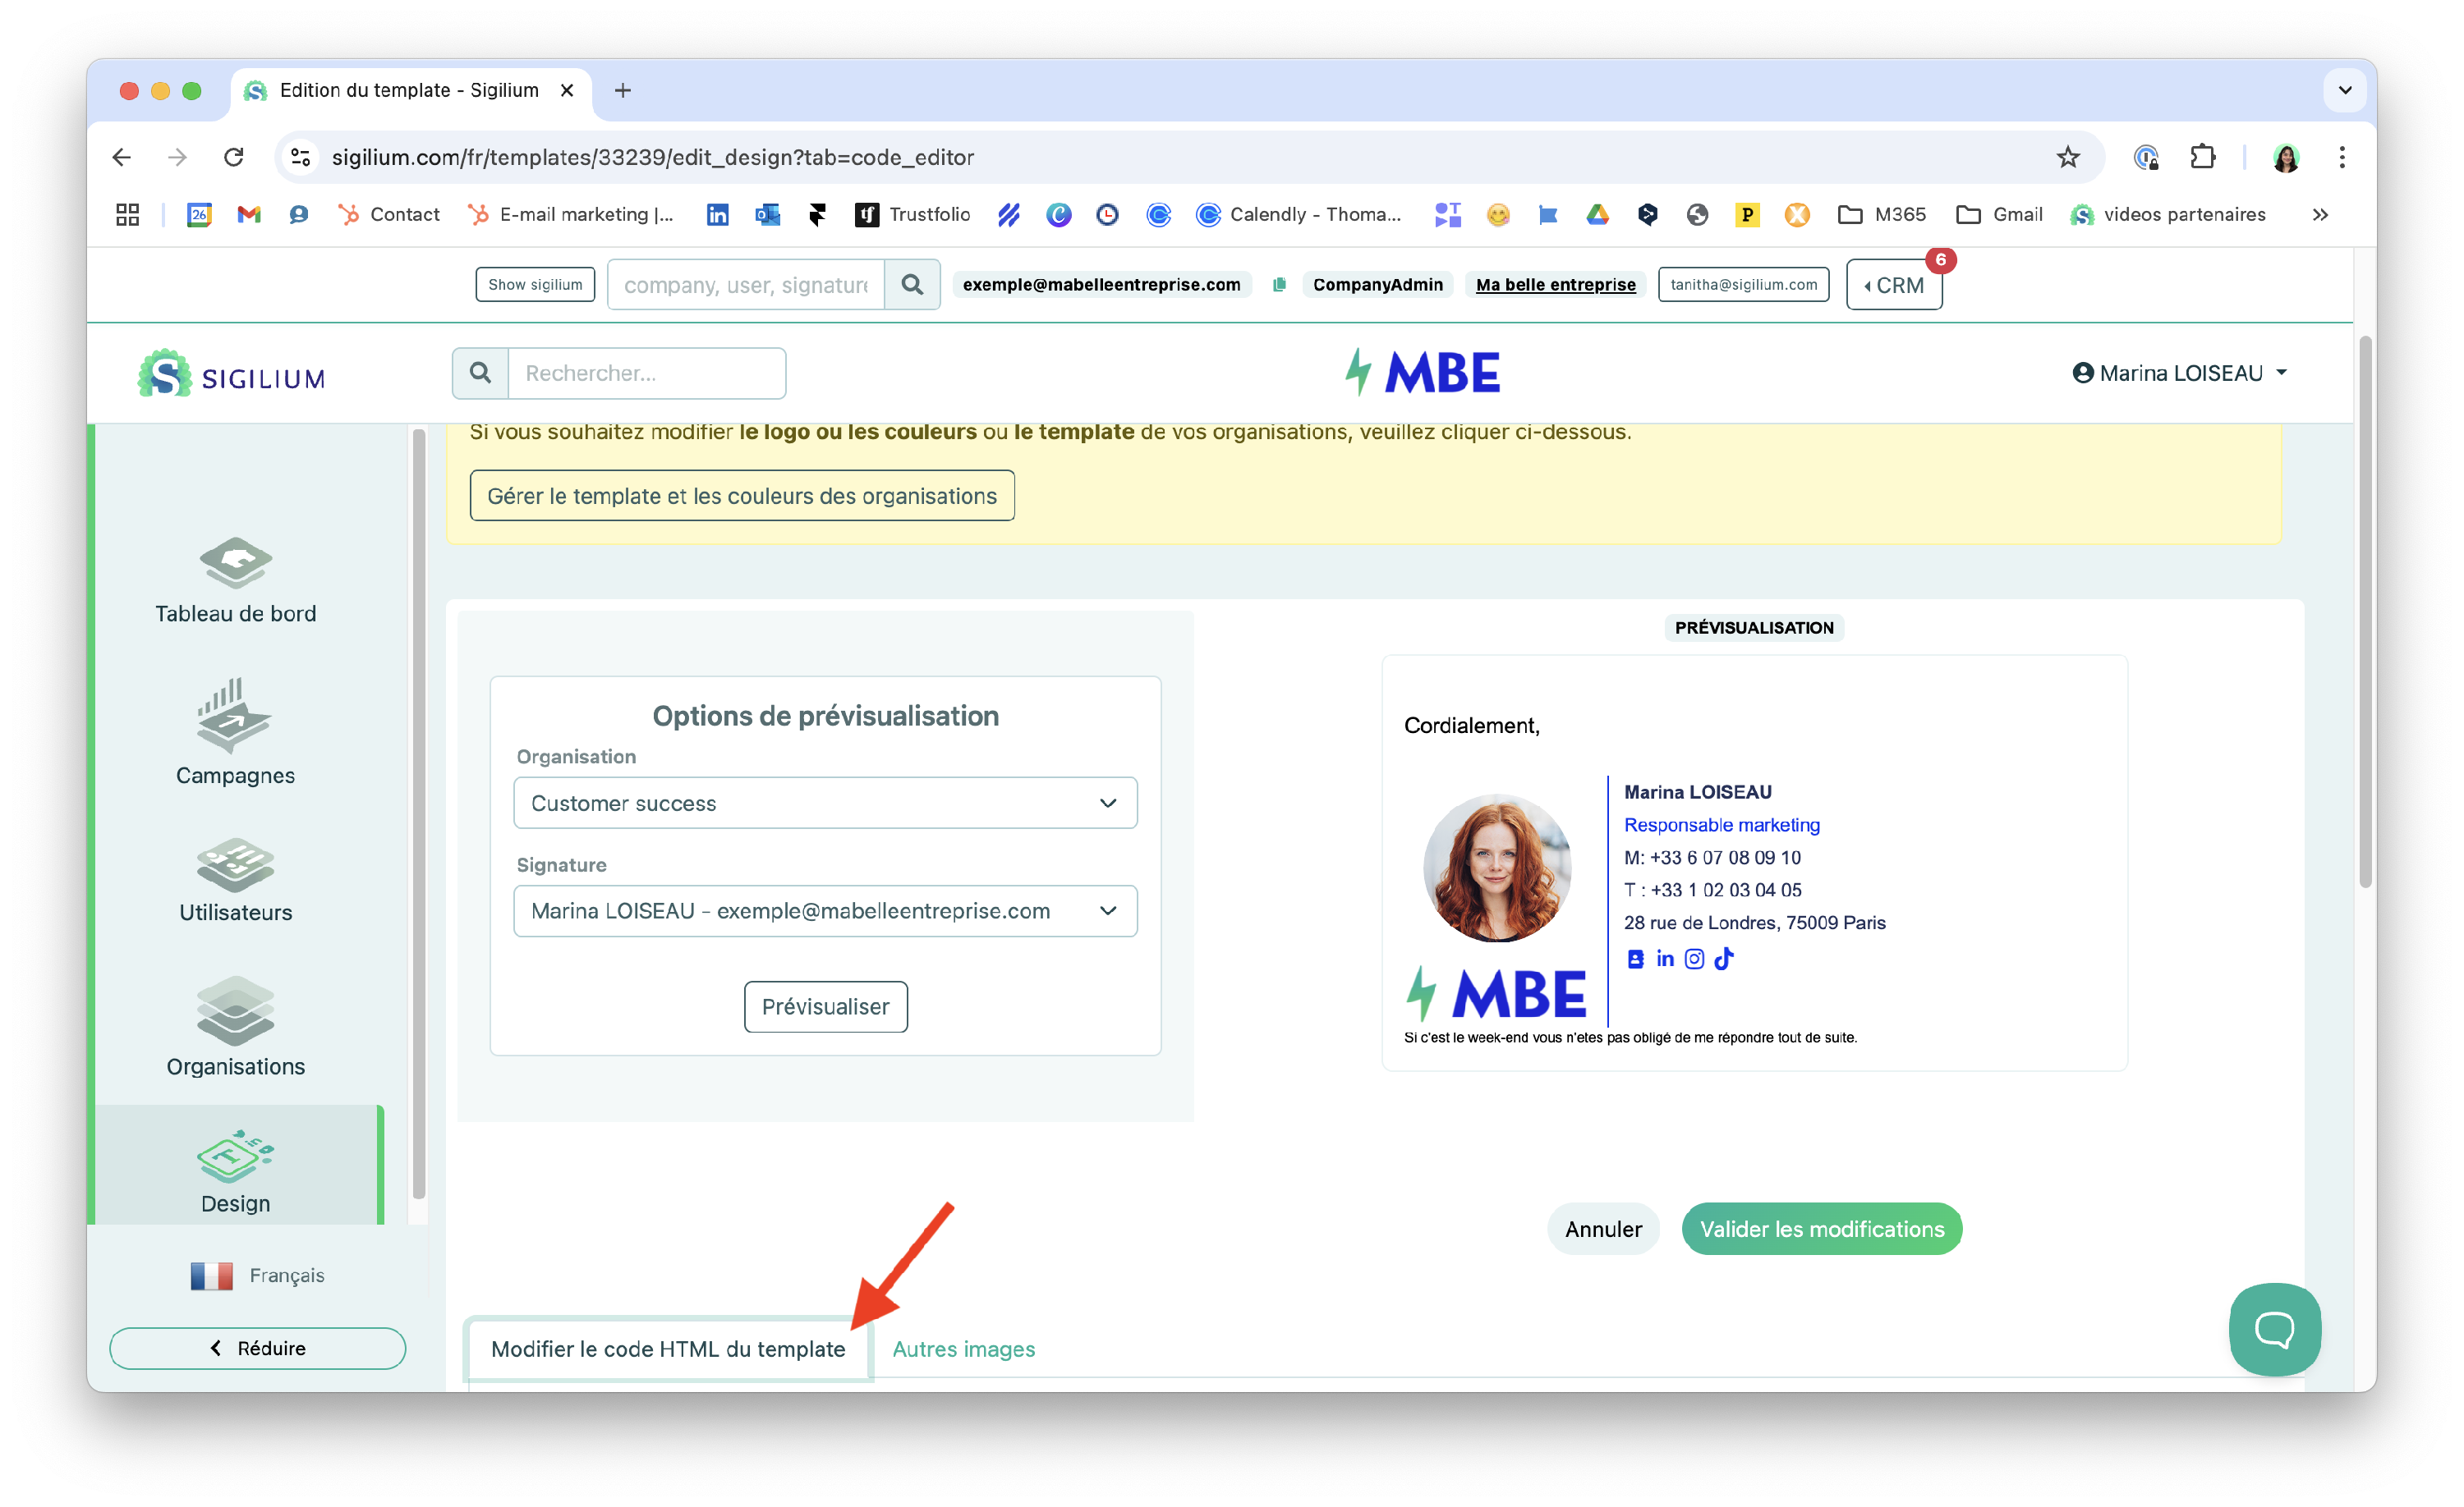2464x1507 pixels.
Task: Bookmark this page with star icon
Action: pos(2067,157)
